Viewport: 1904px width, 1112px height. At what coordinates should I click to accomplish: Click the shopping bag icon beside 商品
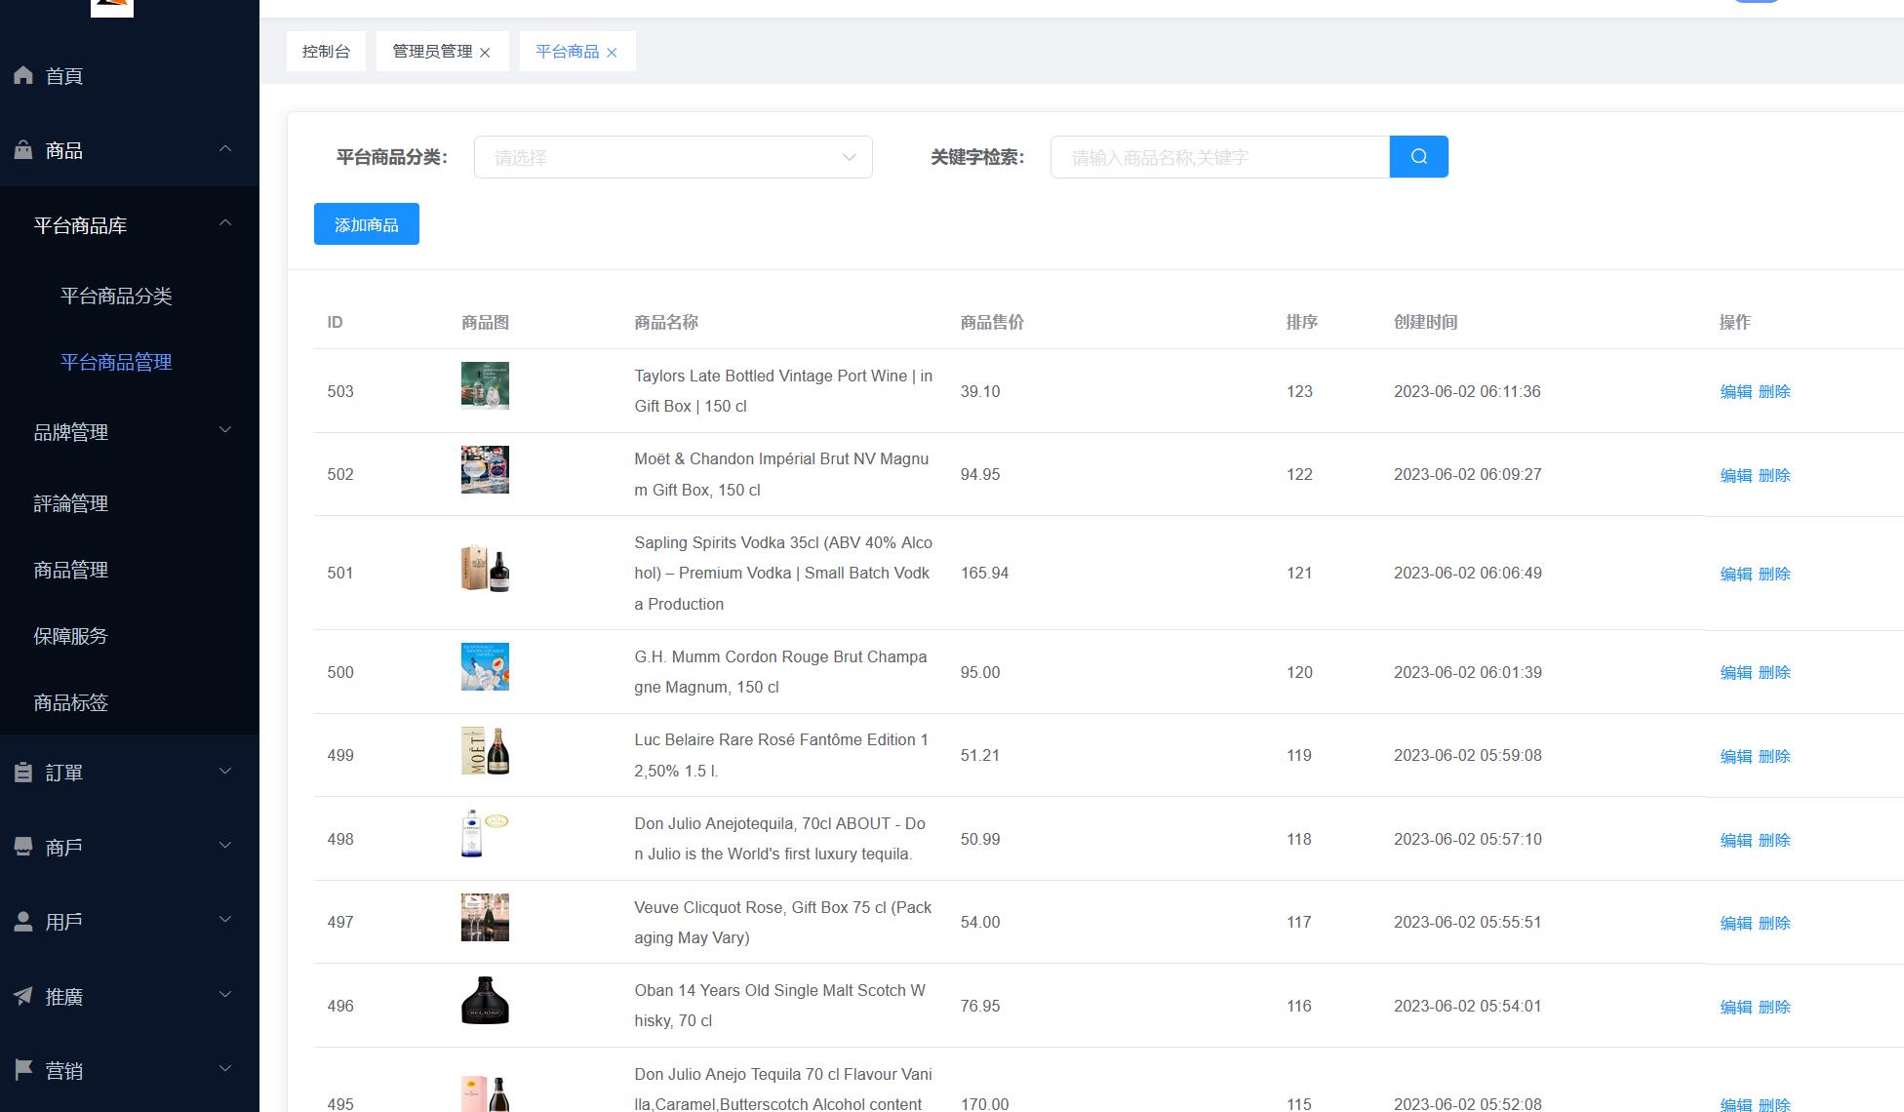click(23, 150)
